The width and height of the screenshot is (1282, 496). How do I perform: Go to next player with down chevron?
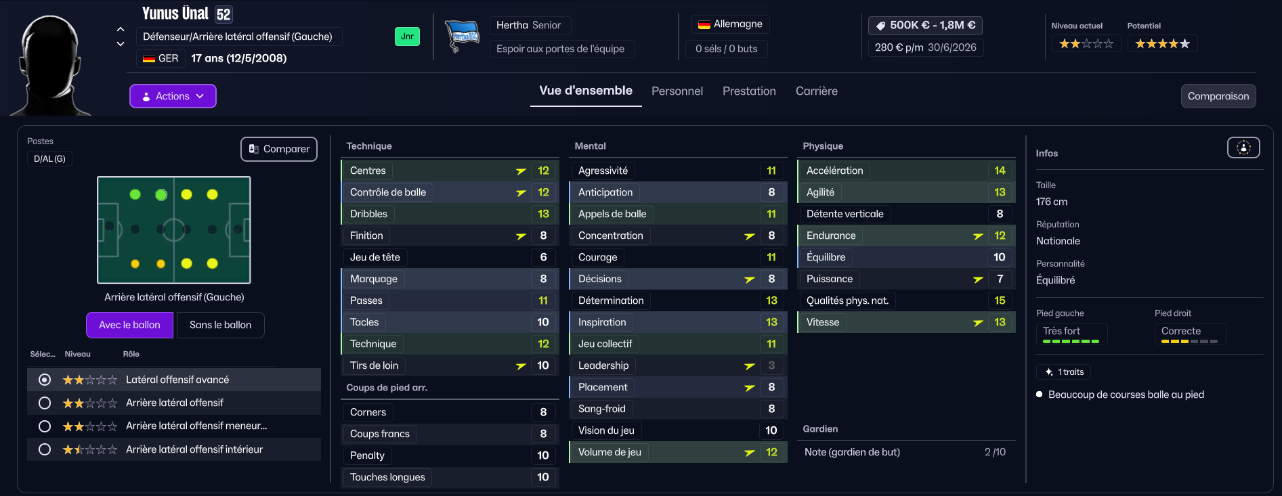(121, 44)
